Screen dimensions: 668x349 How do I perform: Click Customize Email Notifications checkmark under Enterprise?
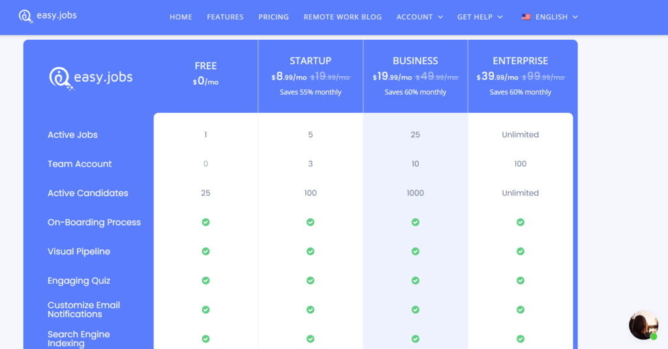[521, 310]
